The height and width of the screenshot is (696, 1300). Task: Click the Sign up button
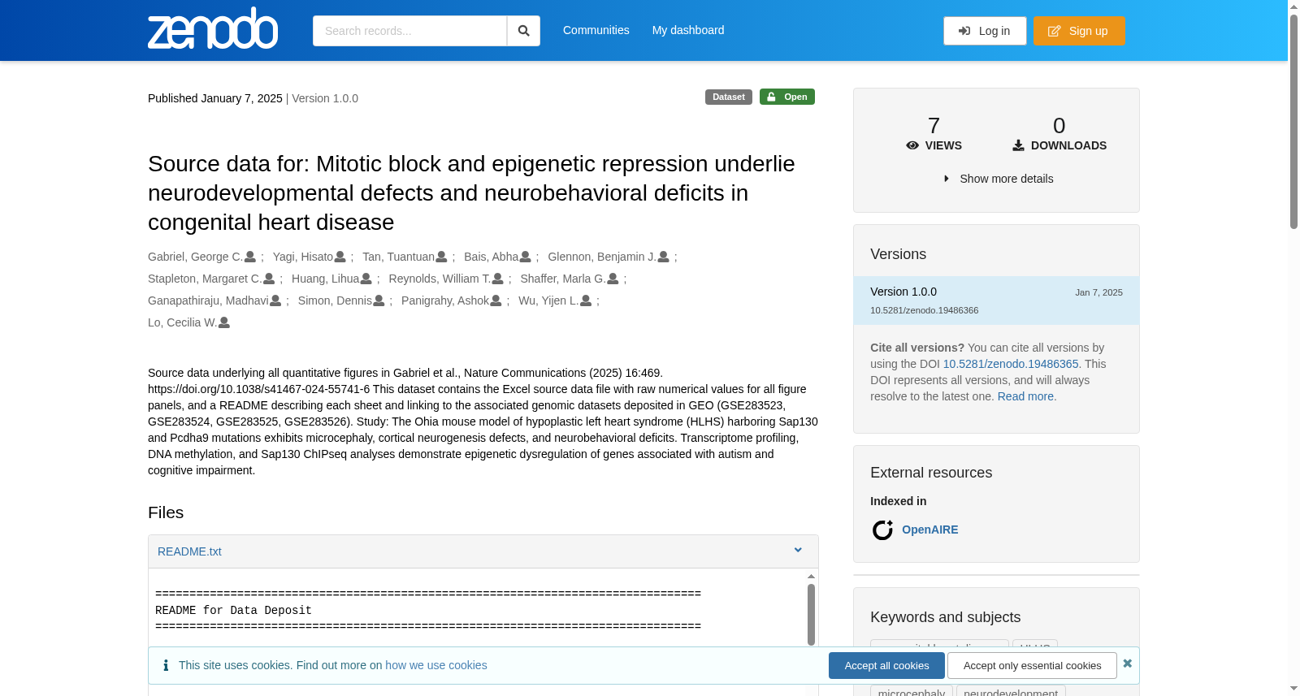point(1079,31)
